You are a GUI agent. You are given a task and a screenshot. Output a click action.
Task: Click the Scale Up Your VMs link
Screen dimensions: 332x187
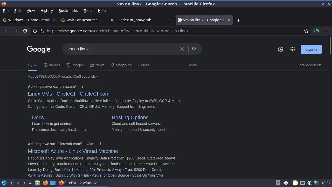click(148, 175)
